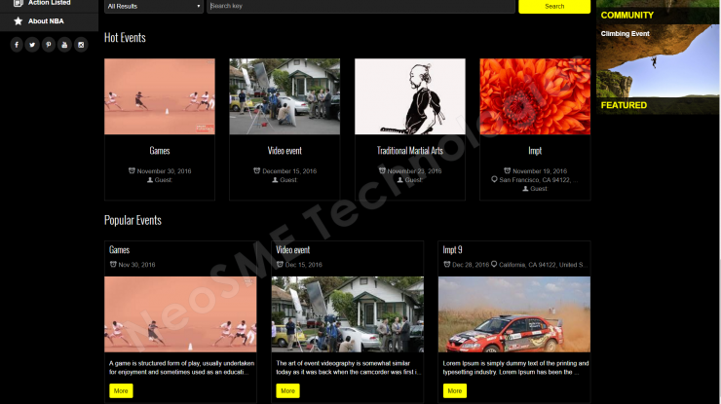Click the star icon beside About NBA
Viewport: 721px width, 404px height.
pyautogui.click(x=18, y=21)
